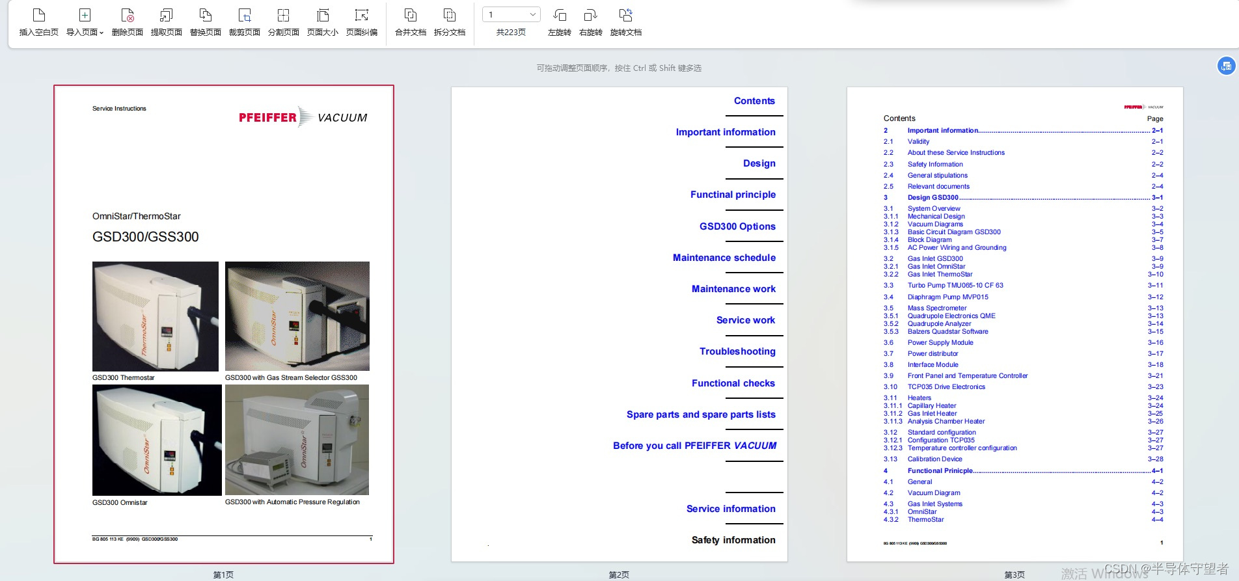Select page 2 section index thumbnail
This screenshot has width=1239, height=581.
619,324
